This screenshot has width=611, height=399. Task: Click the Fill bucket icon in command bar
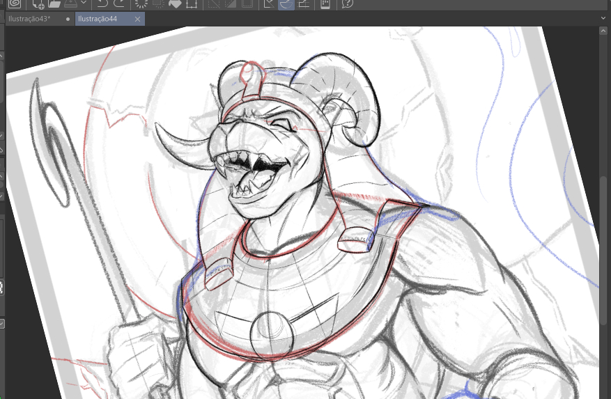coord(174,3)
